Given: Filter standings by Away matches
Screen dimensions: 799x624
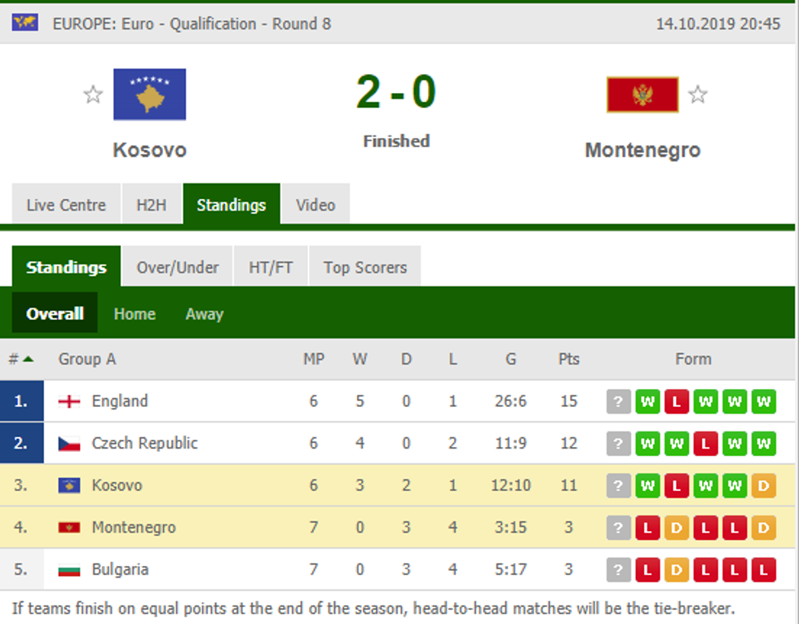Looking at the screenshot, I should tap(204, 314).
